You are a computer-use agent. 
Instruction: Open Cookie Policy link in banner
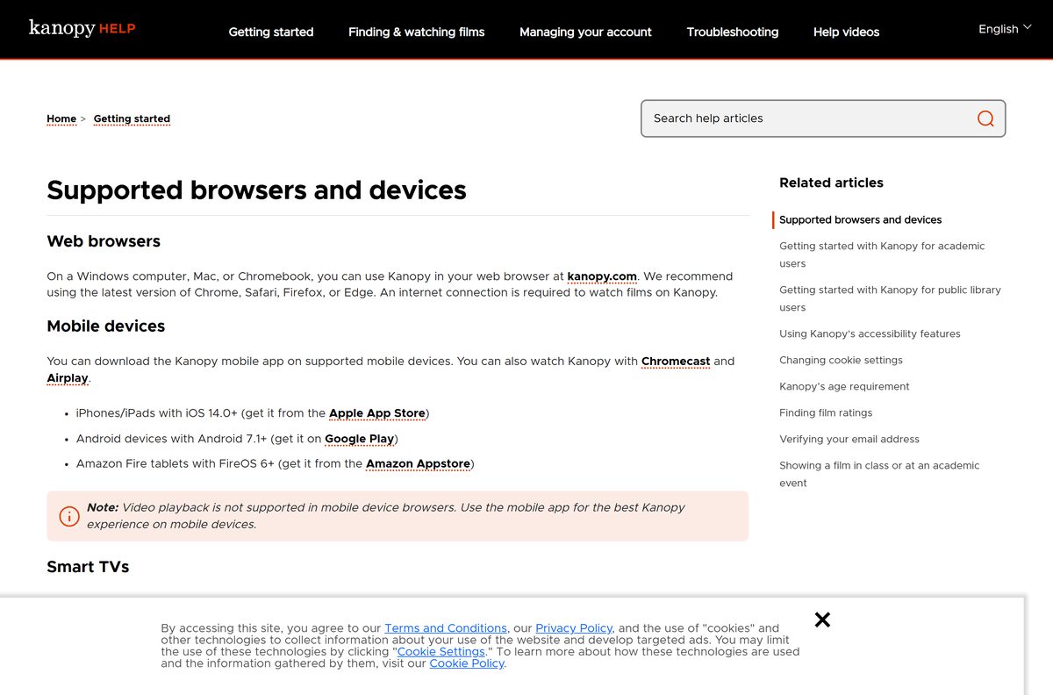tap(467, 663)
